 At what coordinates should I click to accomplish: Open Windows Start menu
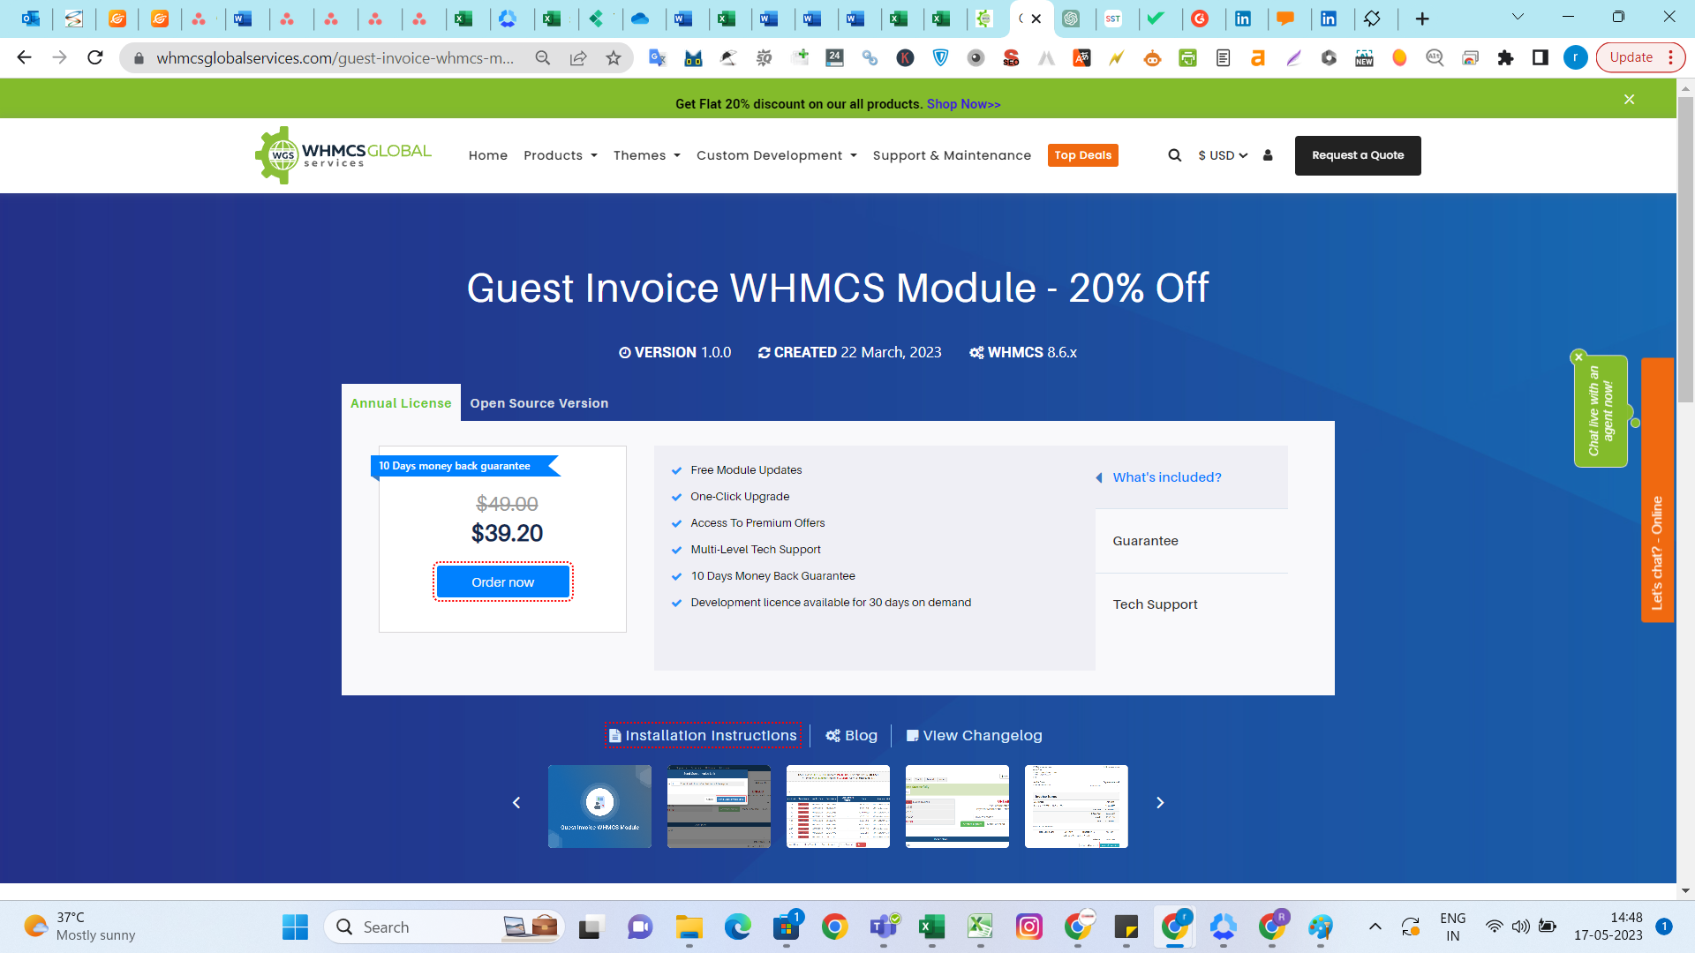295,927
